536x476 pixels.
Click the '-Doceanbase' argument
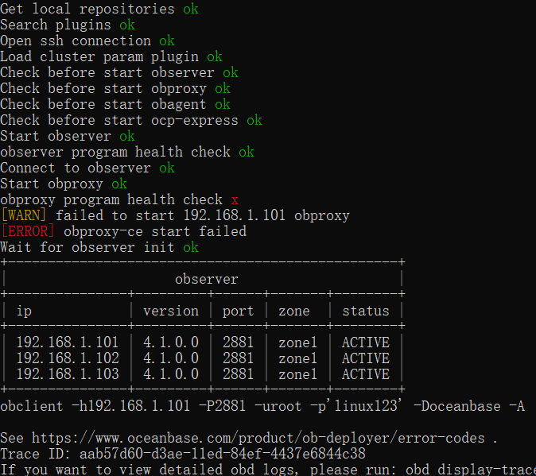coord(457,406)
